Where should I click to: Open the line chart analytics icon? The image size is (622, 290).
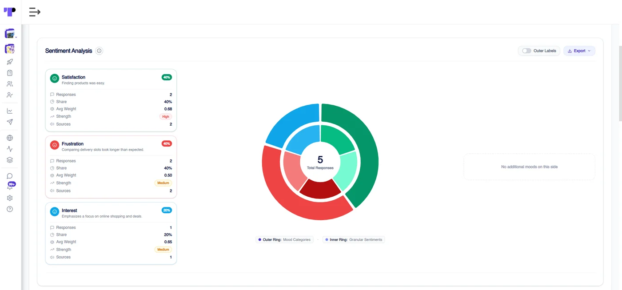pyautogui.click(x=10, y=111)
